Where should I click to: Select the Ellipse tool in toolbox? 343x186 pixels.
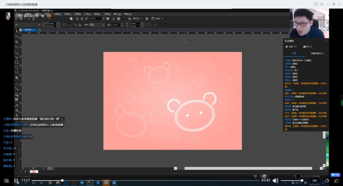pos(17,67)
